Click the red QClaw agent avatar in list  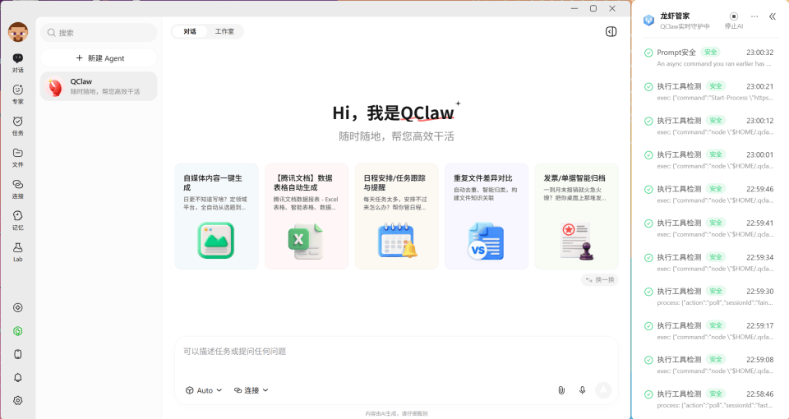[x=55, y=86]
